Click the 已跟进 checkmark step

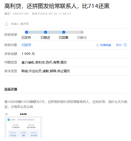click(x=46, y=32)
